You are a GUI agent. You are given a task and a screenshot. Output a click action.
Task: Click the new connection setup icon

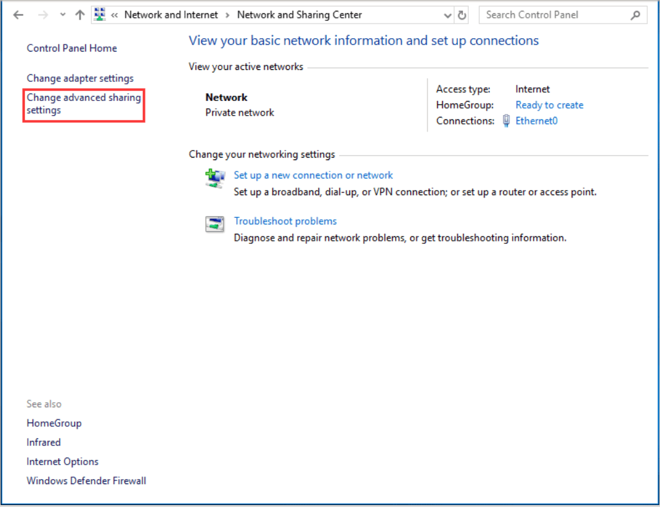coord(215,179)
